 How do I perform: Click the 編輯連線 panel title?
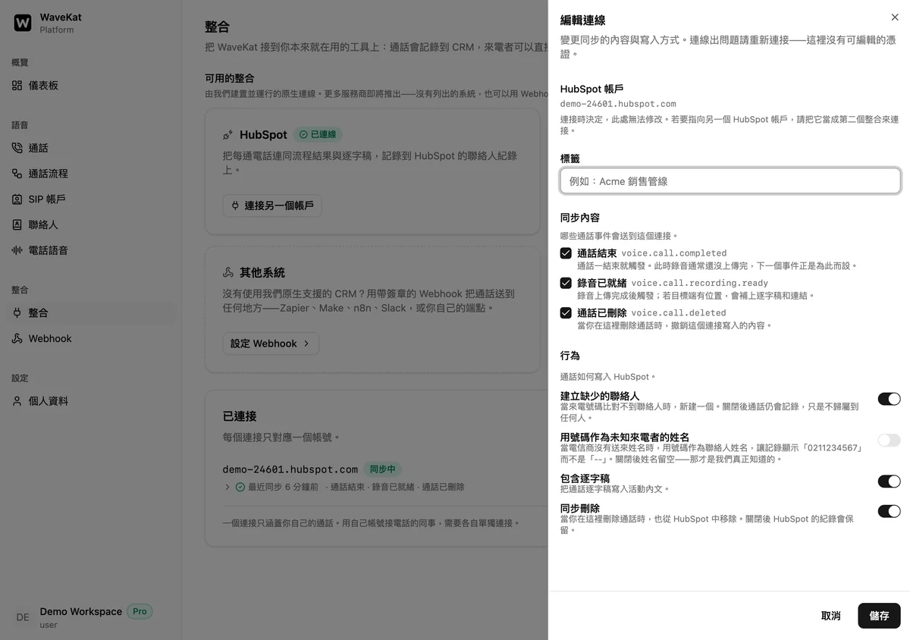pyautogui.click(x=583, y=20)
